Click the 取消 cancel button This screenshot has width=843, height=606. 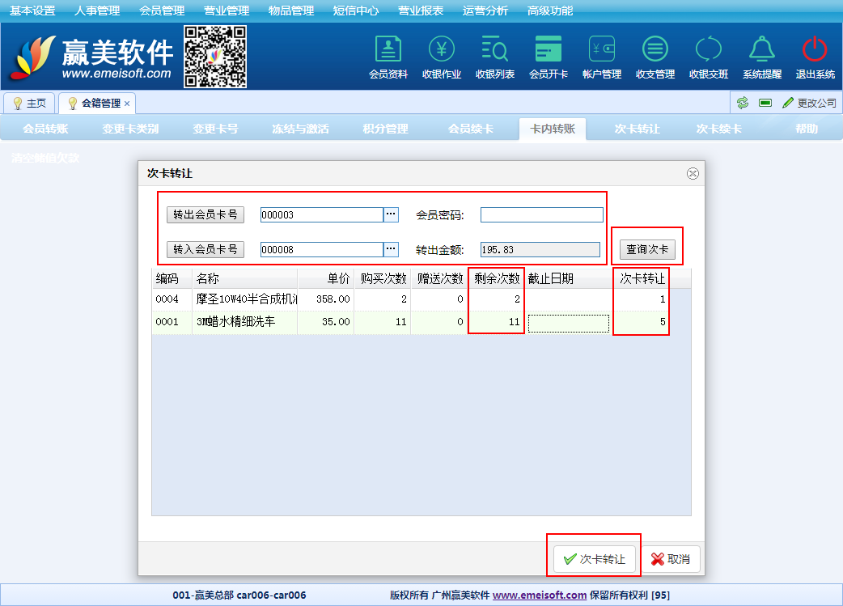[x=671, y=559]
